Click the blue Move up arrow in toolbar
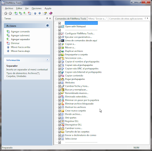This screenshot has width=152, height=151. [x=35, y=13]
